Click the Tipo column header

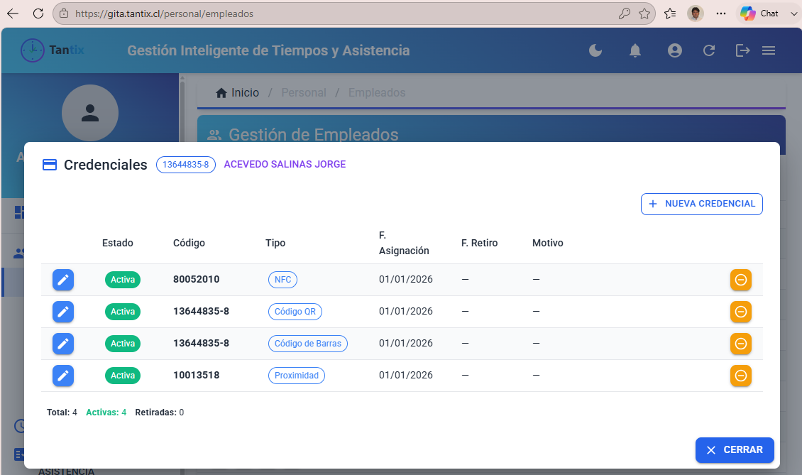(275, 243)
